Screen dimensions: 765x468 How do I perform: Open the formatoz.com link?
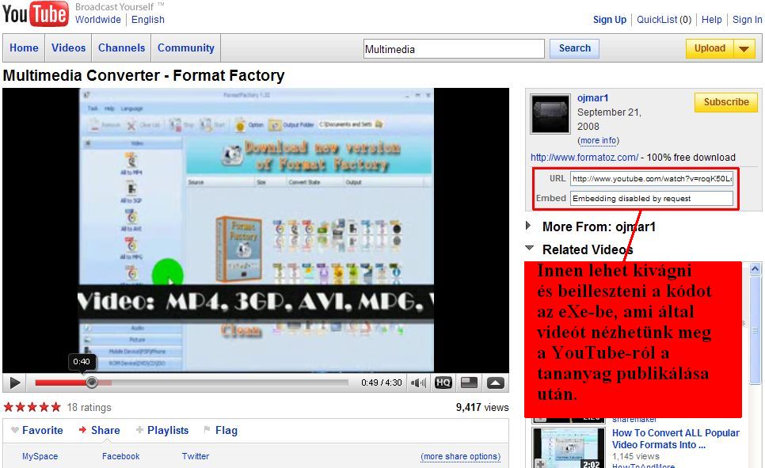(584, 158)
